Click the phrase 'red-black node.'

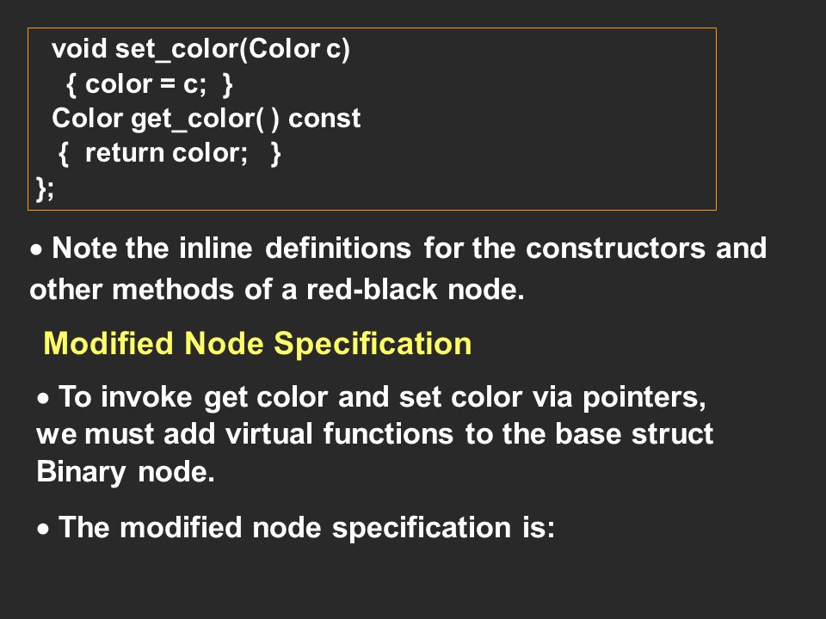tap(415, 290)
